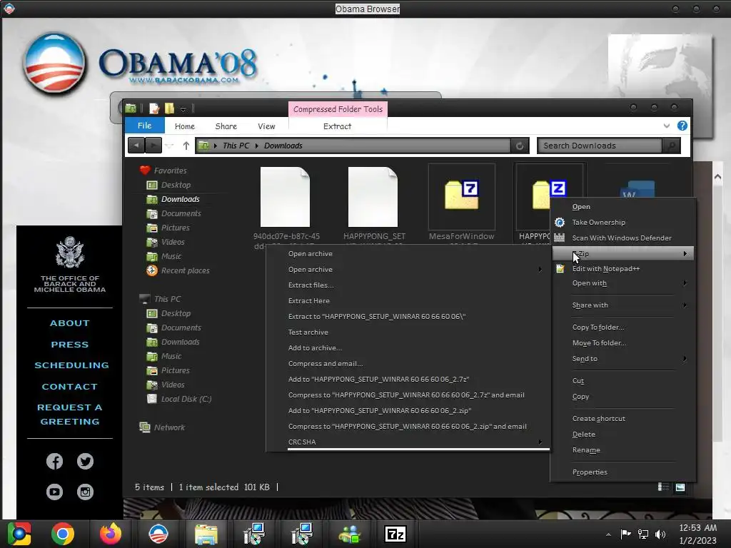Choose Test archive option
This screenshot has height=548, width=731.
pos(308,332)
